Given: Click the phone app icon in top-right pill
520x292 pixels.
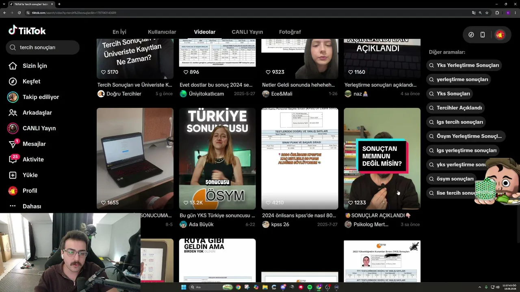Looking at the screenshot, I should point(483,35).
